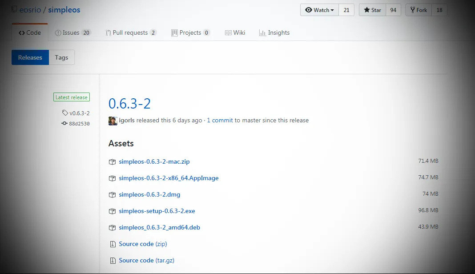The image size is (475, 274).
Task: Click the 96.8 MB size text
Action: coord(428,210)
